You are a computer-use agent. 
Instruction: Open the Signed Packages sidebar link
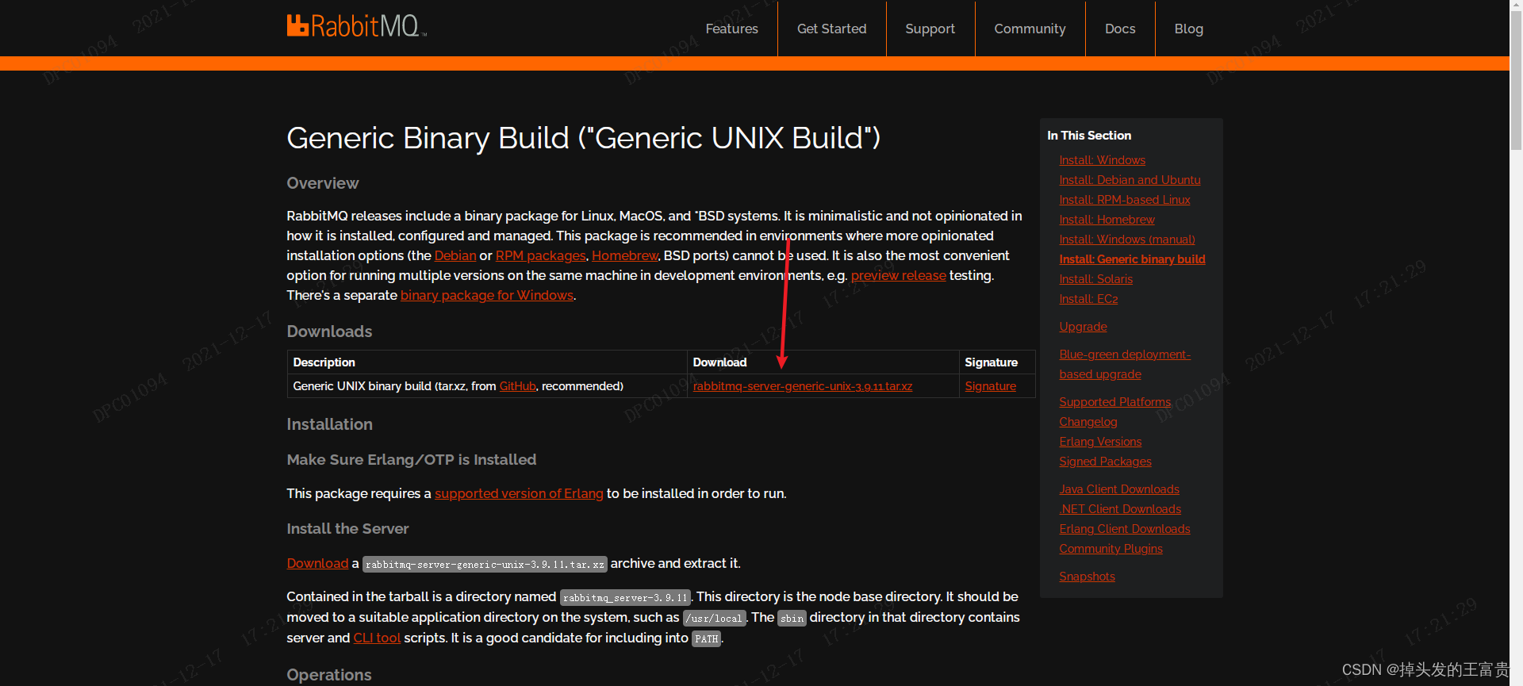coord(1105,462)
